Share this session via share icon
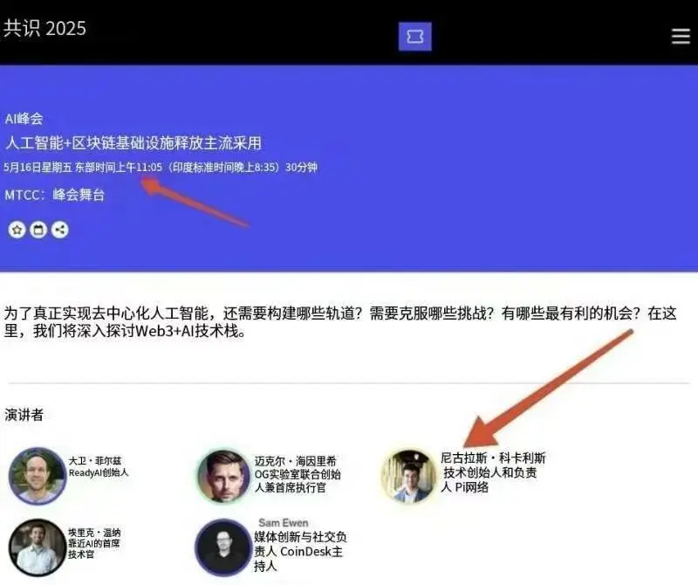 59,230
